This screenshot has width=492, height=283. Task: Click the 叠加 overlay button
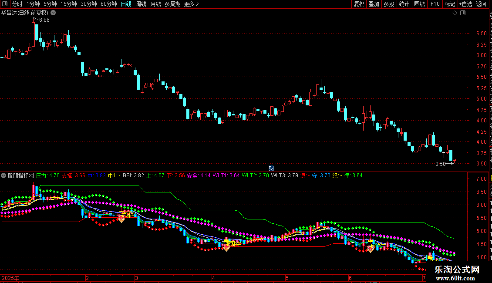pyautogui.click(x=374, y=4)
